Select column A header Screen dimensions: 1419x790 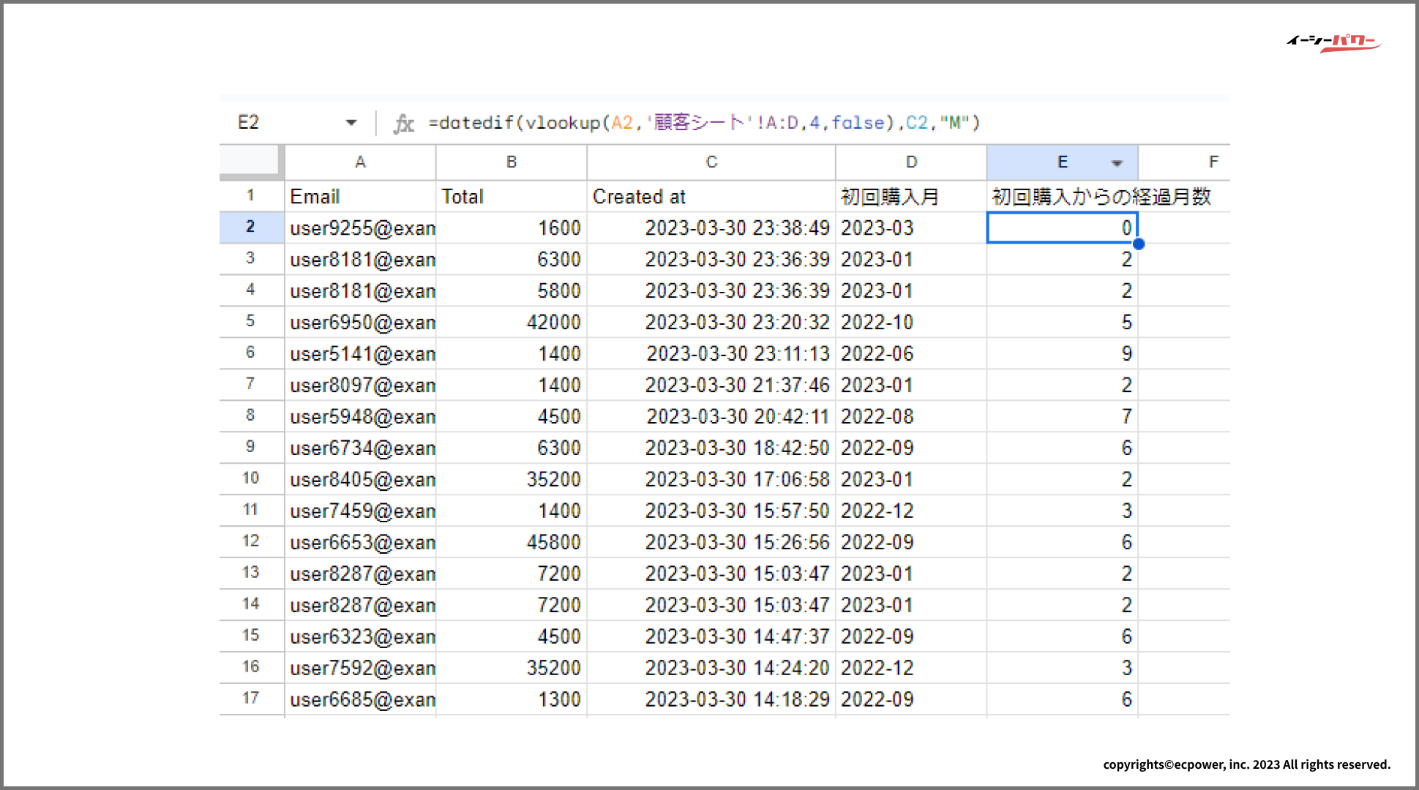360,162
